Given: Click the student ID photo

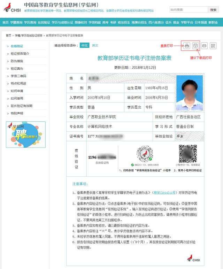Looking at the screenshot, I should (190, 93).
